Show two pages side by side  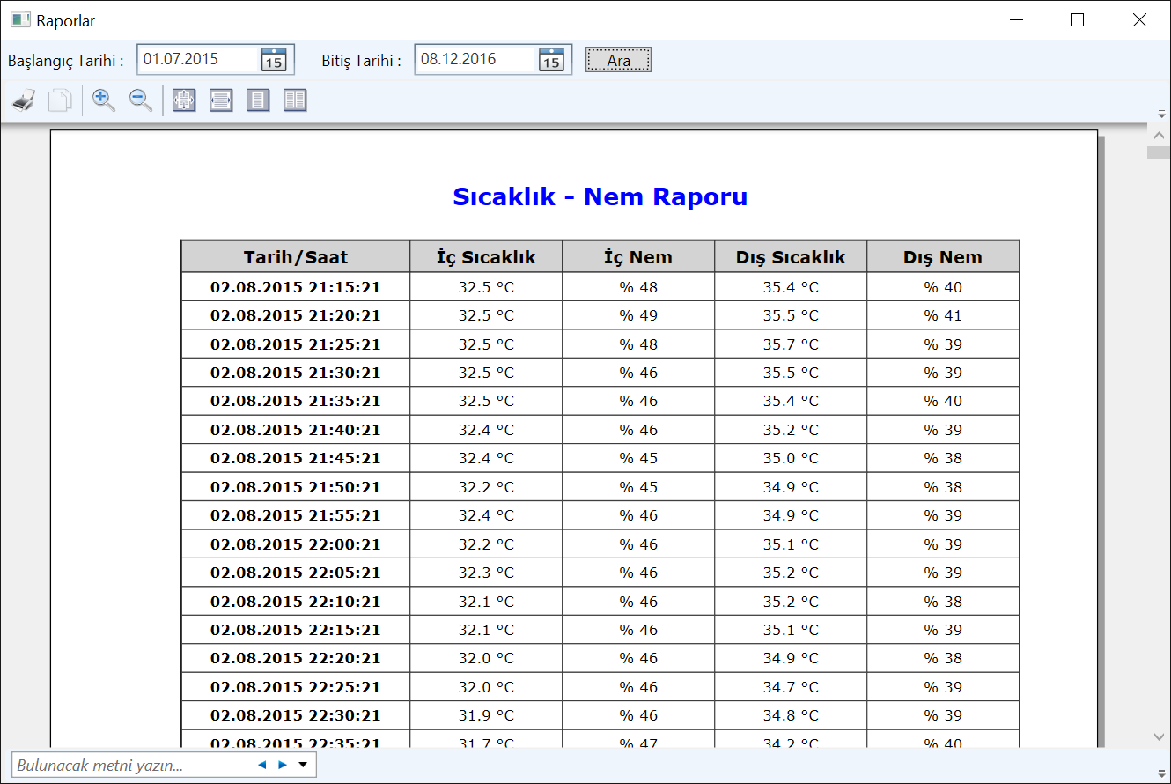pos(295,100)
